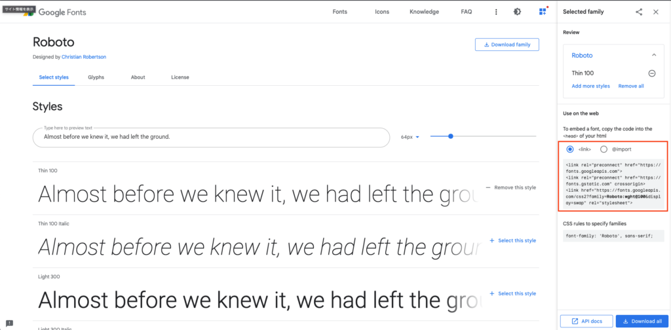Open the Christian Robertson designer link
Image resolution: width=671 pixels, height=330 pixels.
pyautogui.click(x=84, y=56)
